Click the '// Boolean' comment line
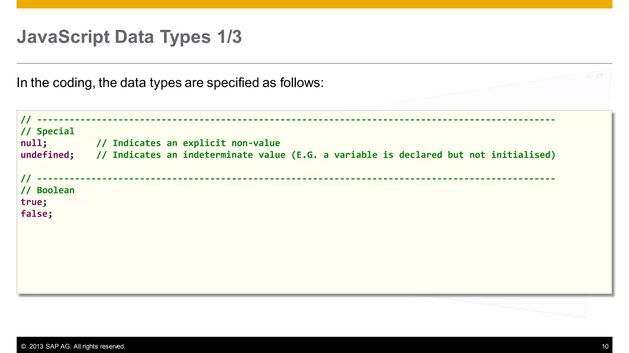The image size is (629, 353). tap(48, 190)
